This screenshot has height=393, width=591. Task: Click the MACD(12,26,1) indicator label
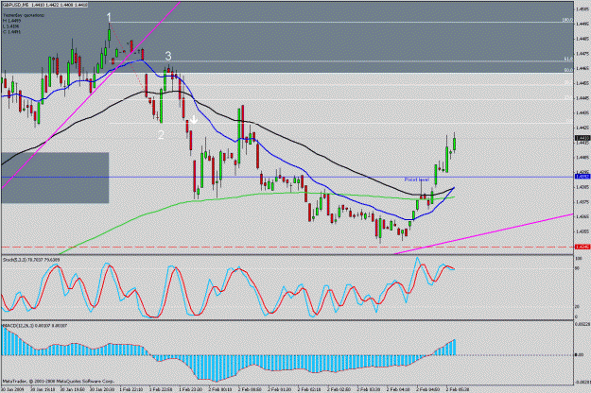click(x=35, y=325)
